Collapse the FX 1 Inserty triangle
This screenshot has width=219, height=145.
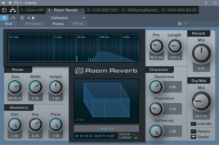point(4,3)
